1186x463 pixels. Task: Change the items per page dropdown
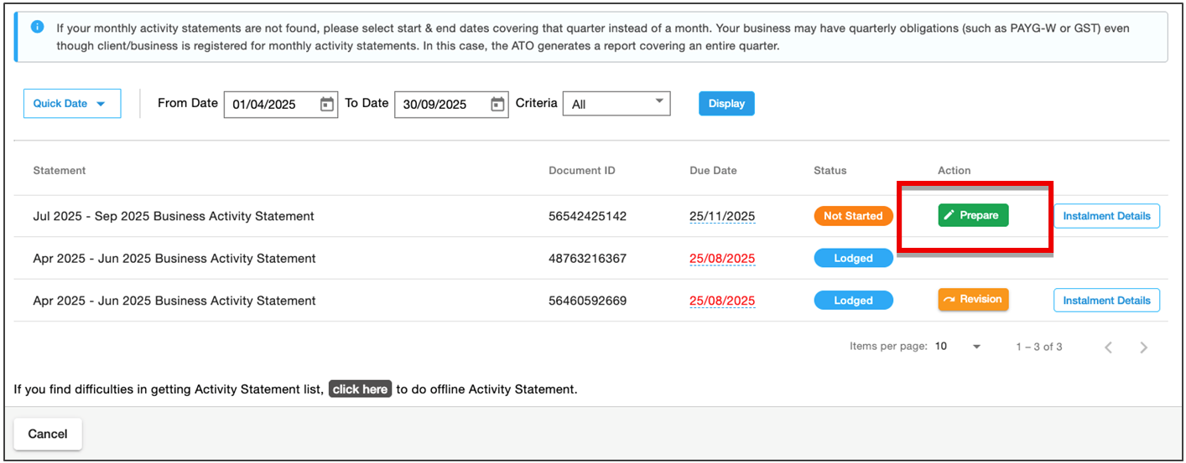pos(958,347)
